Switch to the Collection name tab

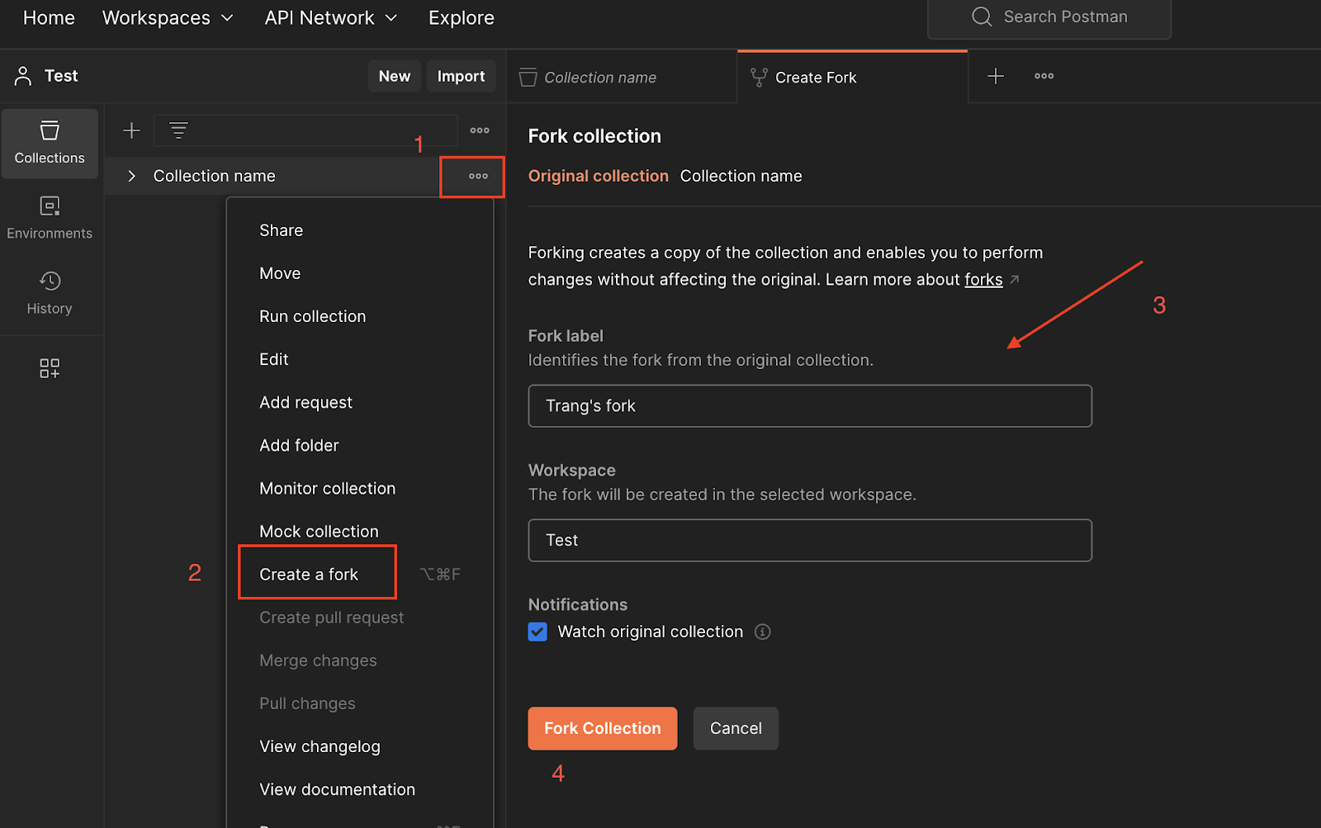(x=621, y=77)
